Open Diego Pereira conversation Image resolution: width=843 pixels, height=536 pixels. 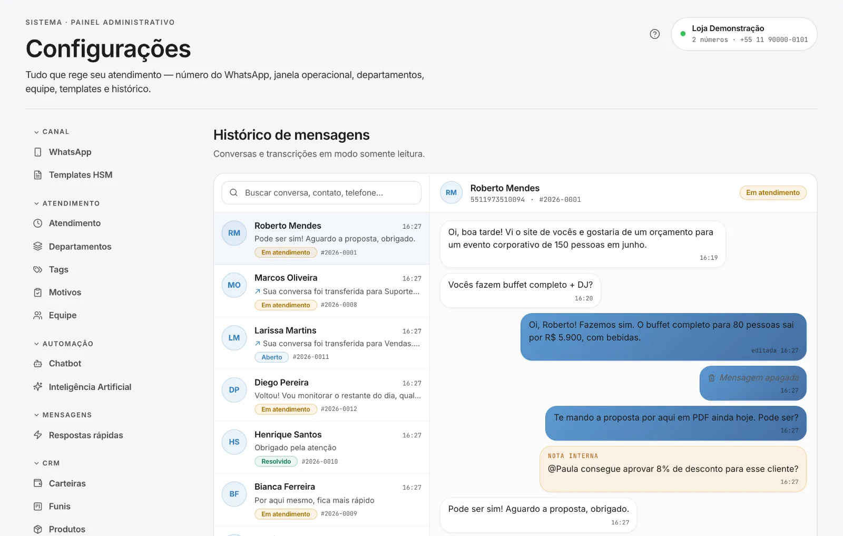pyautogui.click(x=321, y=396)
